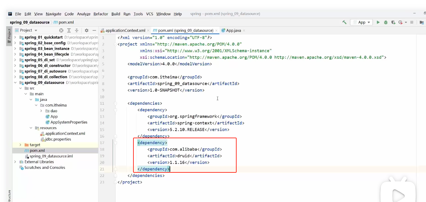Image resolution: width=426 pixels, height=202 pixels.
Task: Collapse the resources folder
Action: [31, 128]
